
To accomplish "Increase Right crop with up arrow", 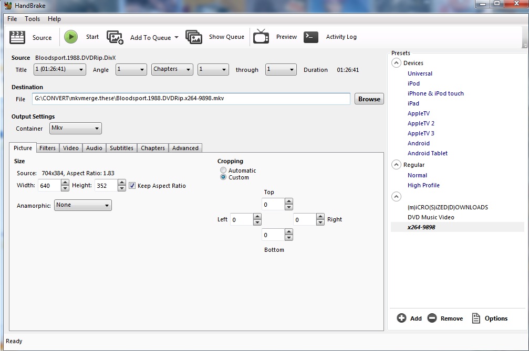I will 320,216.
